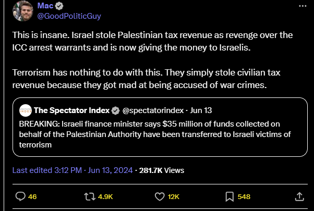Click the reply speech bubble icon
The width and height of the screenshot is (314, 211).
pyautogui.click(x=20, y=196)
